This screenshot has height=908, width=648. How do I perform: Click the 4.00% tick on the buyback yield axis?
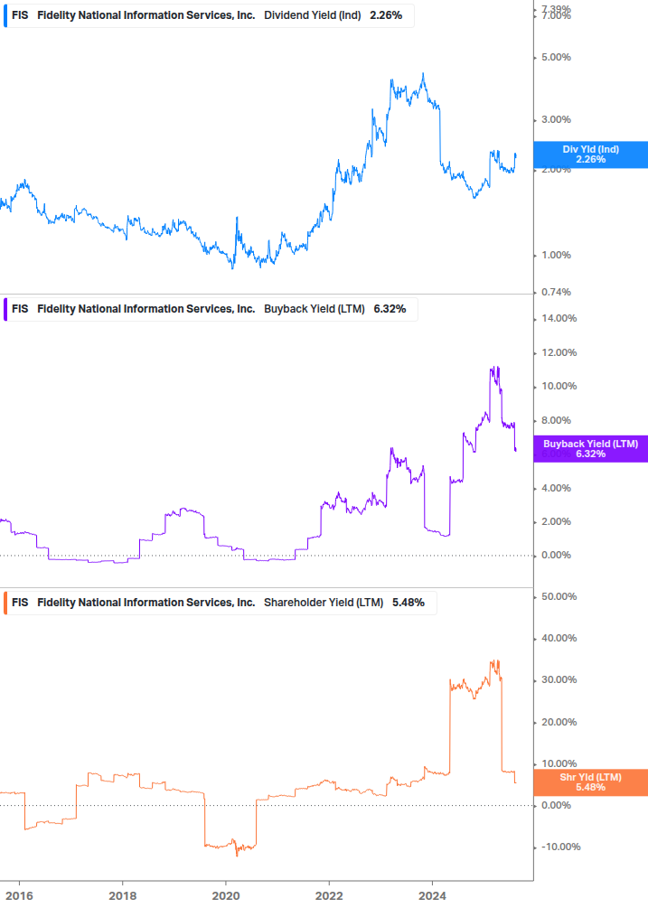click(x=556, y=488)
